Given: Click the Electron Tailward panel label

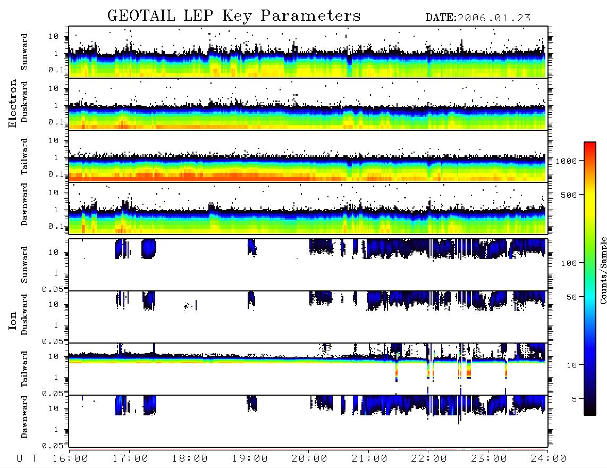Looking at the screenshot, I should coord(24,156).
